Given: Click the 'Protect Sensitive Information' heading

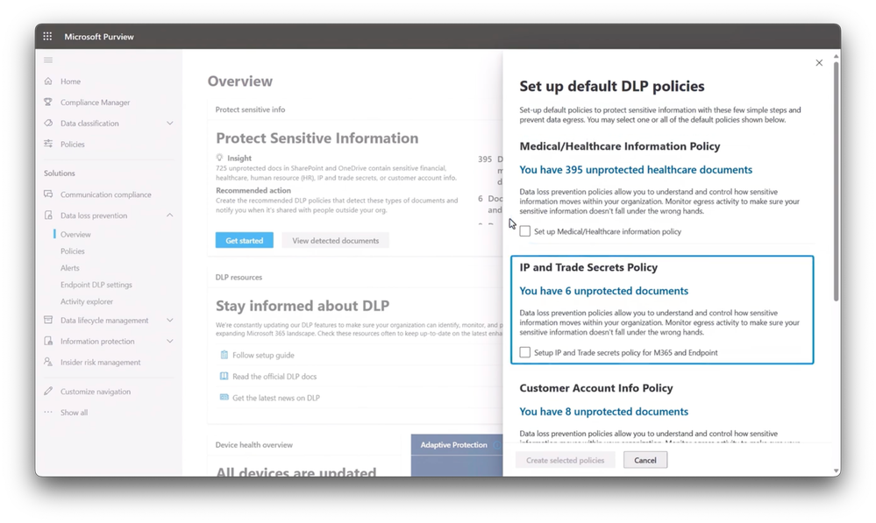Looking at the screenshot, I should click(x=317, y=138).
